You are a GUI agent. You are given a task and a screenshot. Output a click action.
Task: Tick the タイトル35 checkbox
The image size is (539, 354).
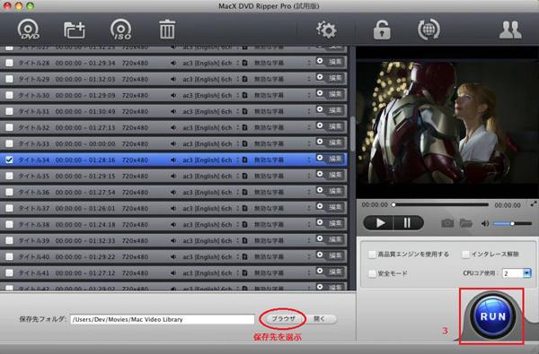(x=9, y=176)
